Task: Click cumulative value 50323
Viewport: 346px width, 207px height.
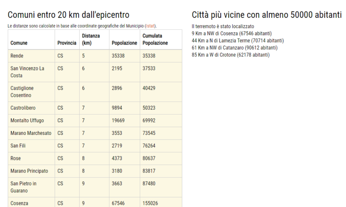Action: pos(149,108)
